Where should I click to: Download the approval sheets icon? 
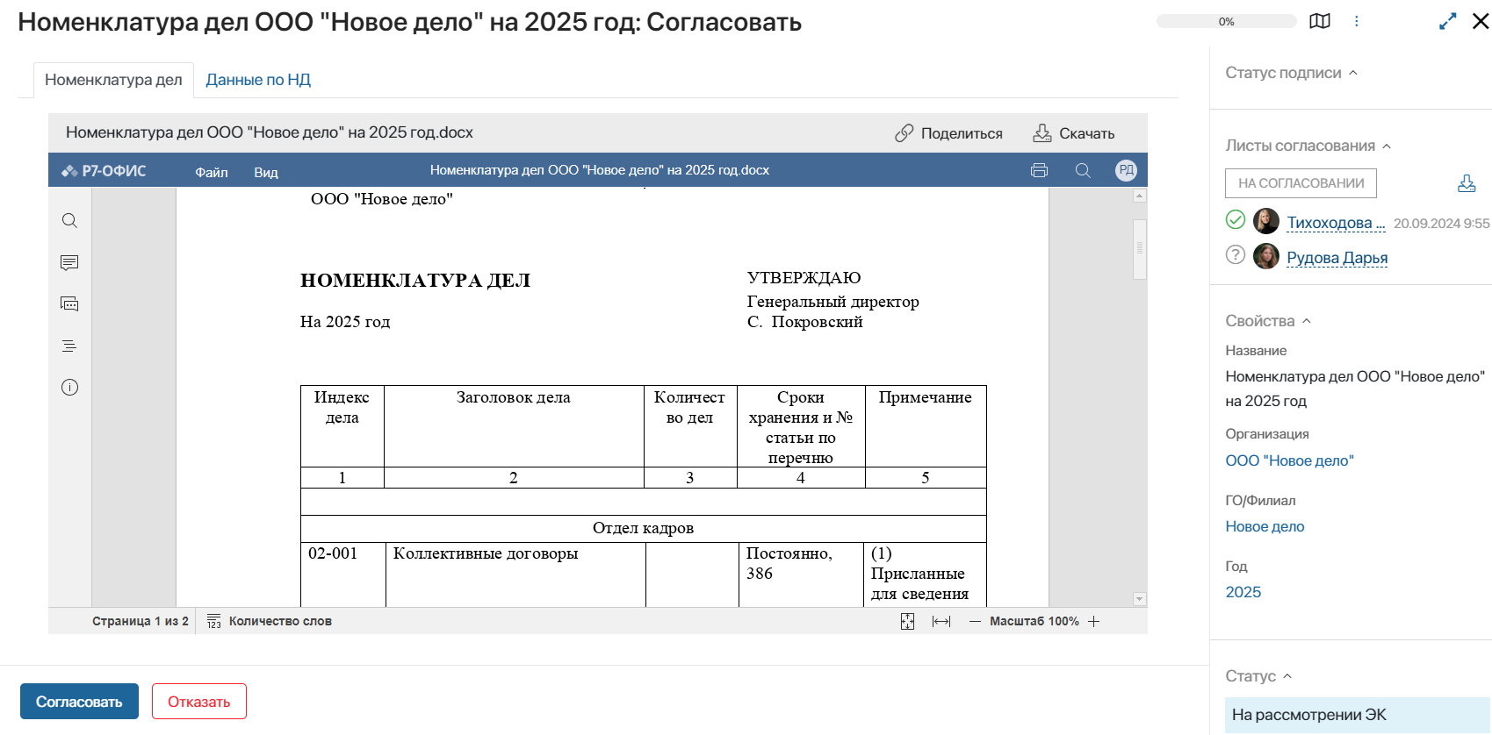point(1467,183)
